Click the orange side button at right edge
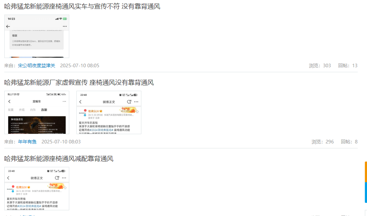Image resolution: width=367 pixels, height=216 pixels. pos(366,172)
